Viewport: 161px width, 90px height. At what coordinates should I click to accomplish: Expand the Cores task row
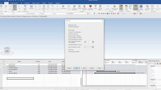tap(8, 71)
